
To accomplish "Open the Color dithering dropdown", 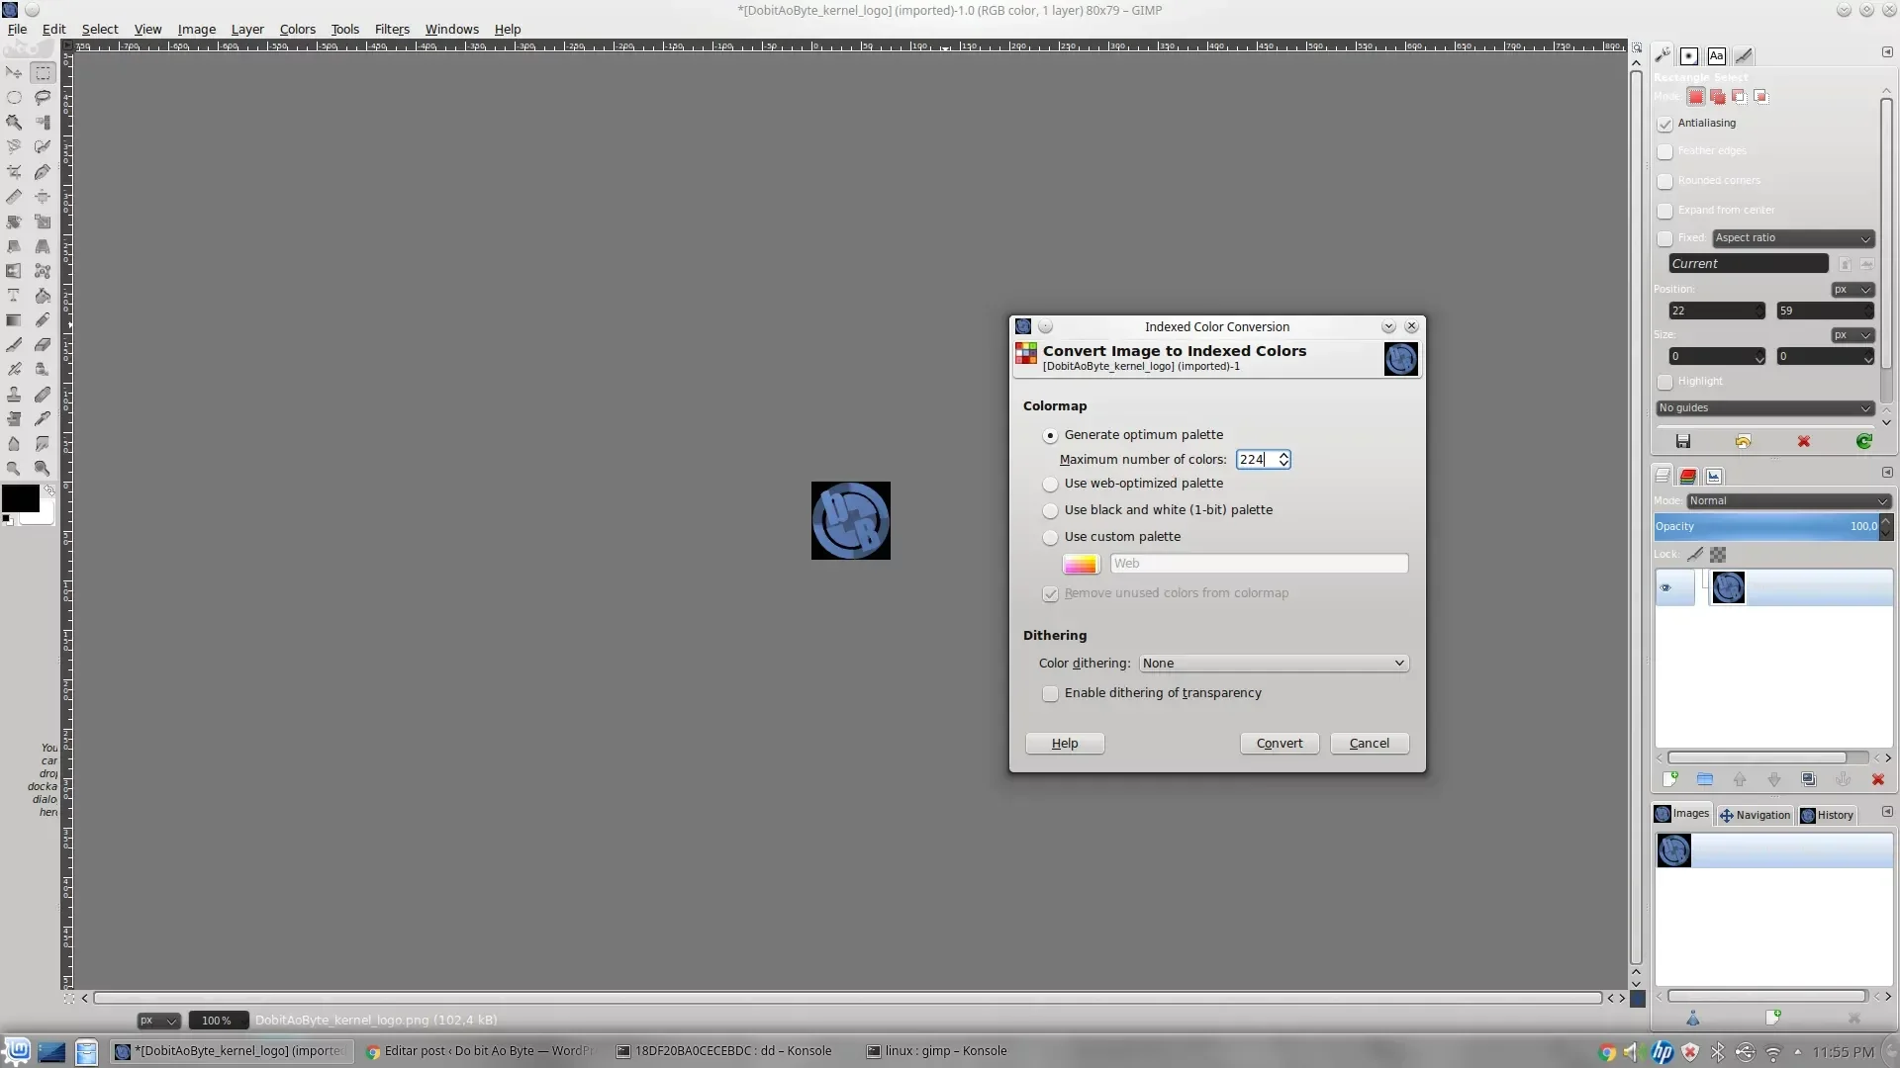I will [x=1273, y=664].
